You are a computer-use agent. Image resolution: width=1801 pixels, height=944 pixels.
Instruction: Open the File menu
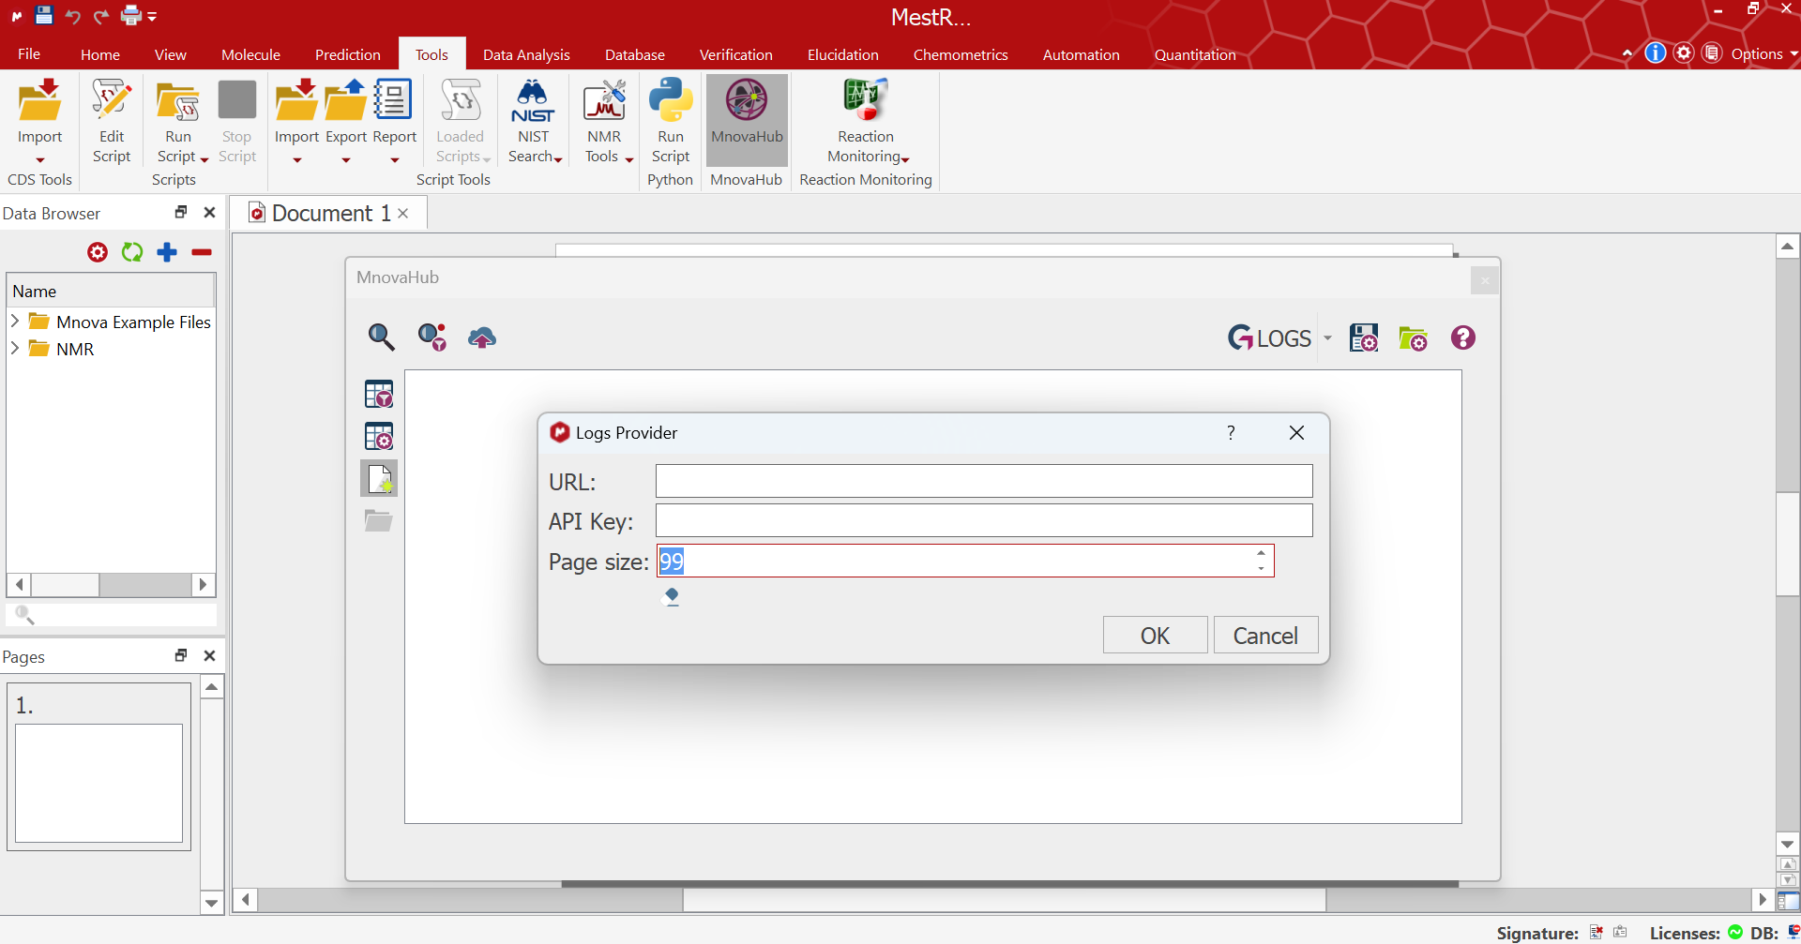point(29,54)
